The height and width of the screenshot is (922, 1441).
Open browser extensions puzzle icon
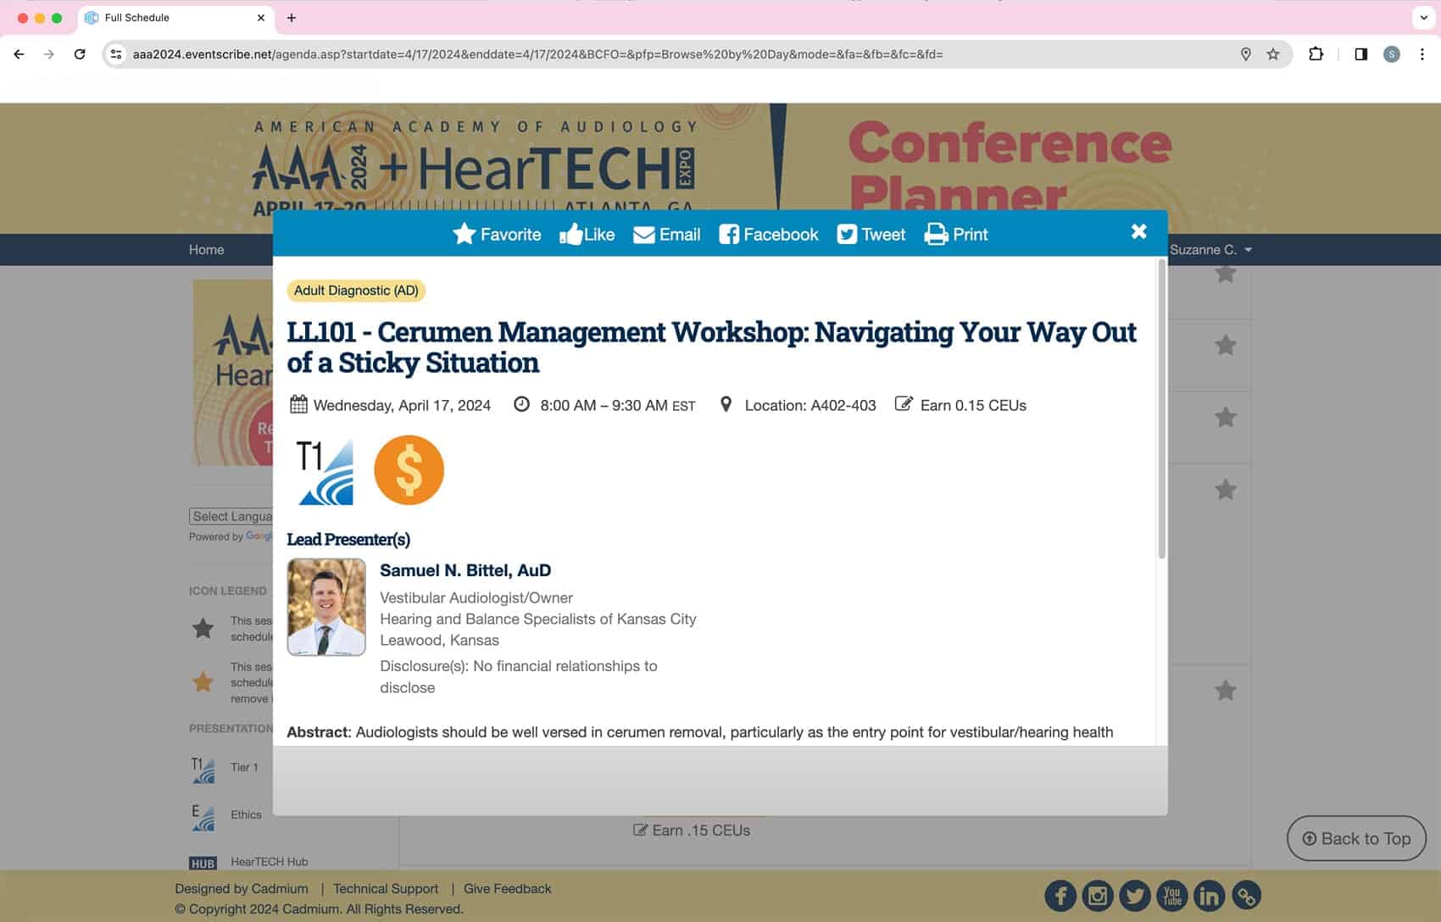(x=1316, y=54)
